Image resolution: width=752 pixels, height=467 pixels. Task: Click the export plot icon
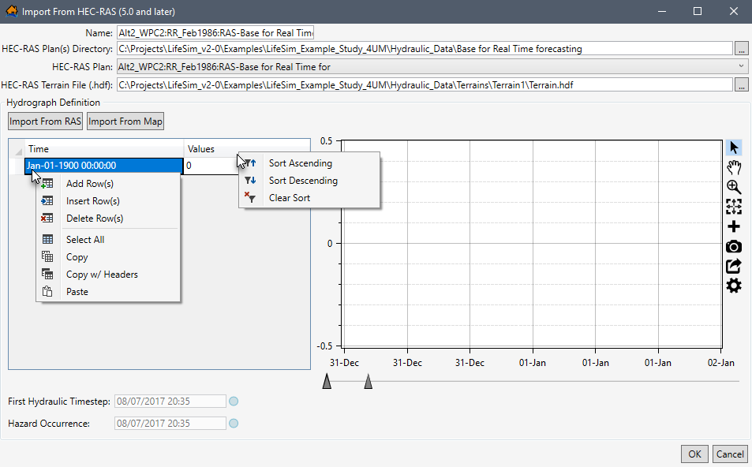[x=734, y=266]
